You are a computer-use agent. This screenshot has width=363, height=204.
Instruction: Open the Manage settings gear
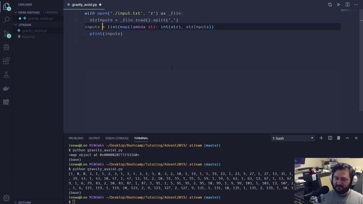tap(6, 198)
